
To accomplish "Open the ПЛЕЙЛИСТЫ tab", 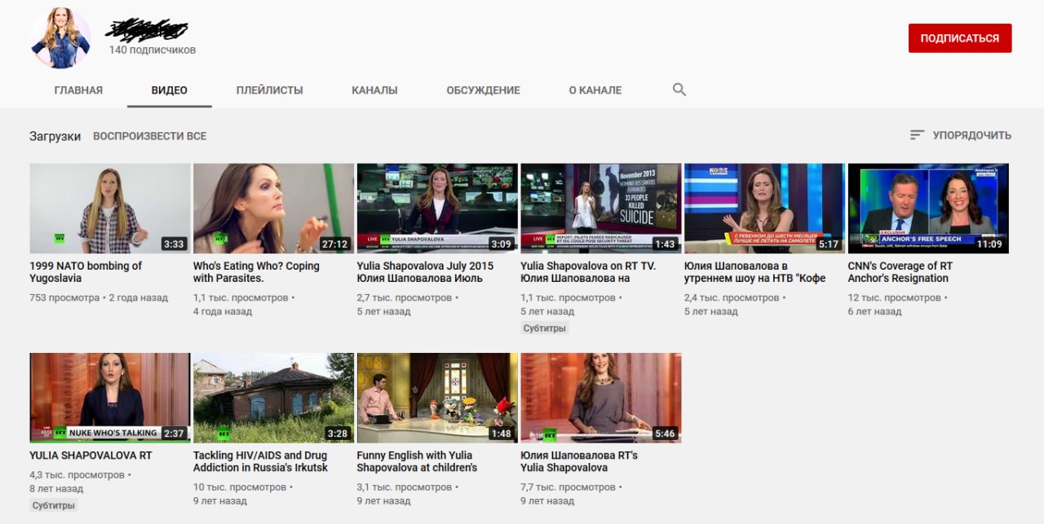I will (x=270, y=90).
